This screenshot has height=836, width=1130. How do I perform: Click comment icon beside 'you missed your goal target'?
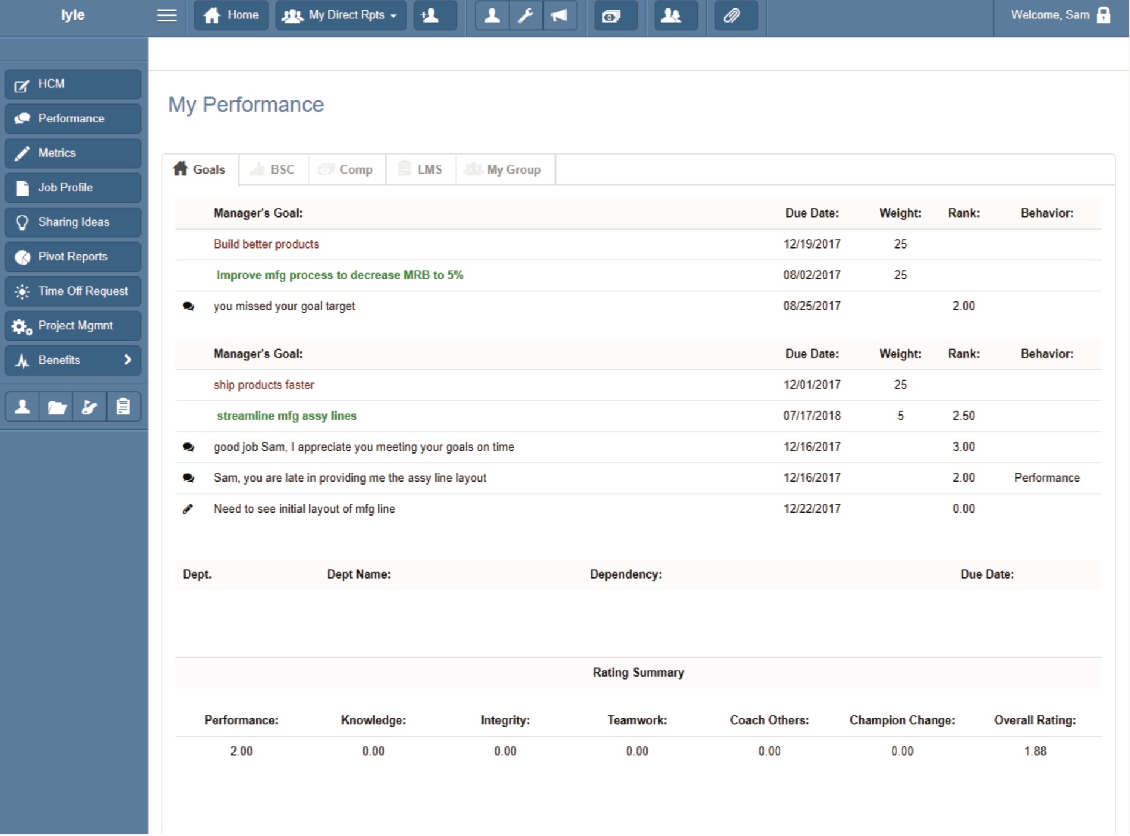click(x=189, y=307)
